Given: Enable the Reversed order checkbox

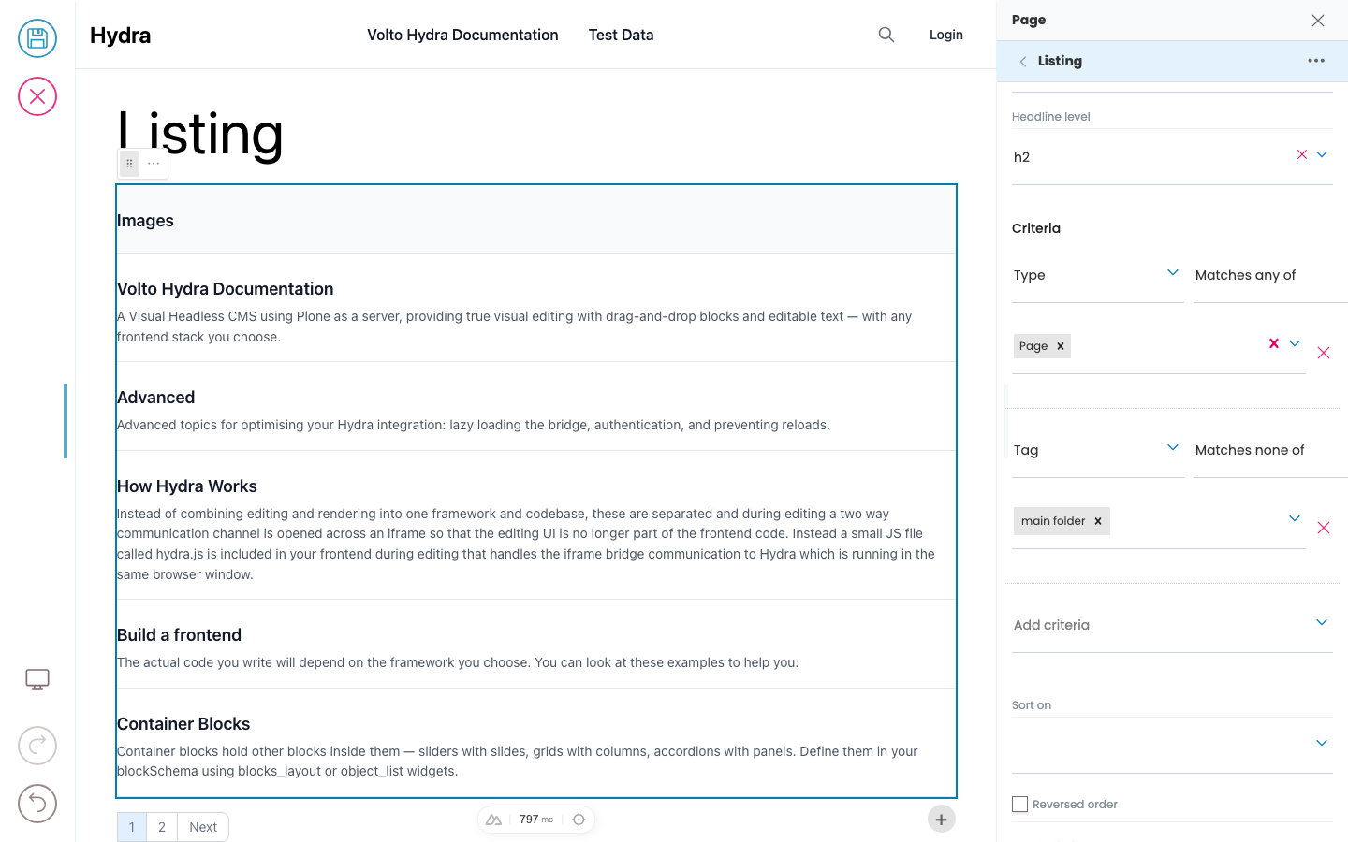Looking at the screenshot, I should (x=1020, y=805).
